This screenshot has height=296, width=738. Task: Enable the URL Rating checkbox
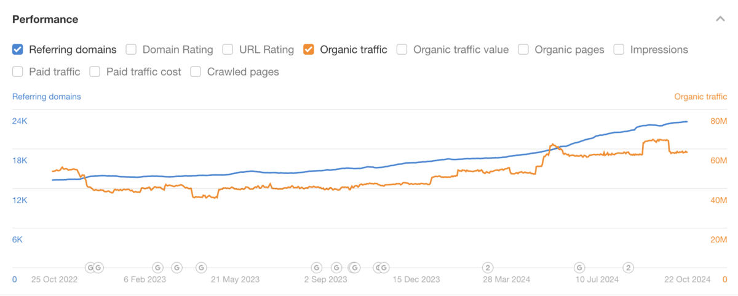coord(228,49)
